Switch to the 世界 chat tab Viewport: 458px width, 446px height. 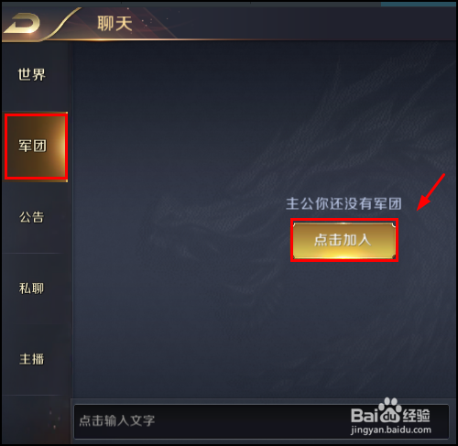(32, 74)
